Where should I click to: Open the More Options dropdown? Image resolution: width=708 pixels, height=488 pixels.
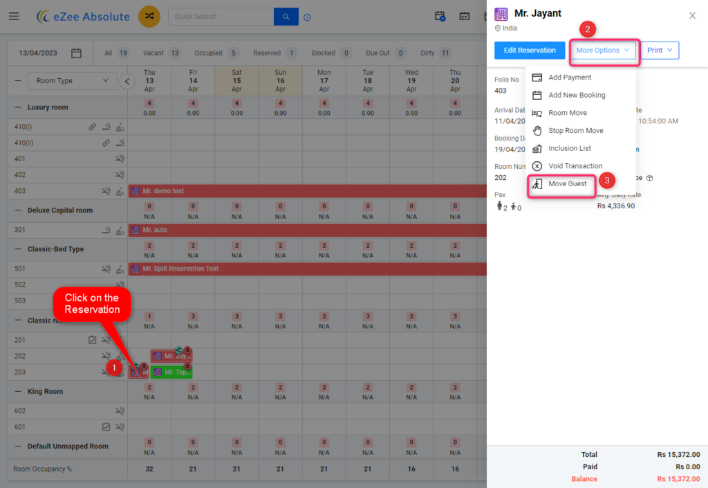602,50
